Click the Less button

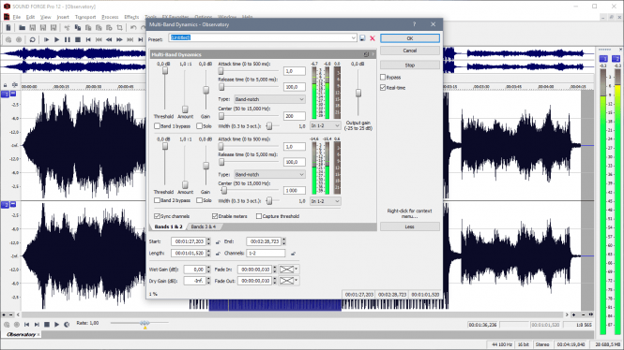coord(410,226)
